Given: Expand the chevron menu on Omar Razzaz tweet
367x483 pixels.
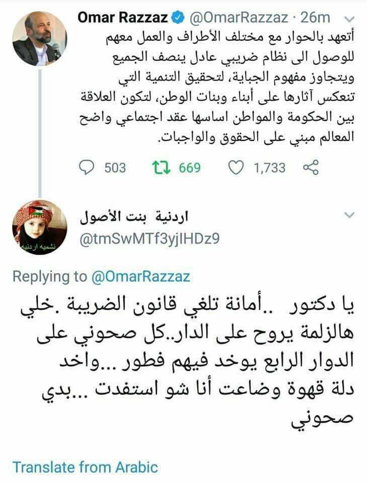Looking at the screenshot, I should click(349, 20).
